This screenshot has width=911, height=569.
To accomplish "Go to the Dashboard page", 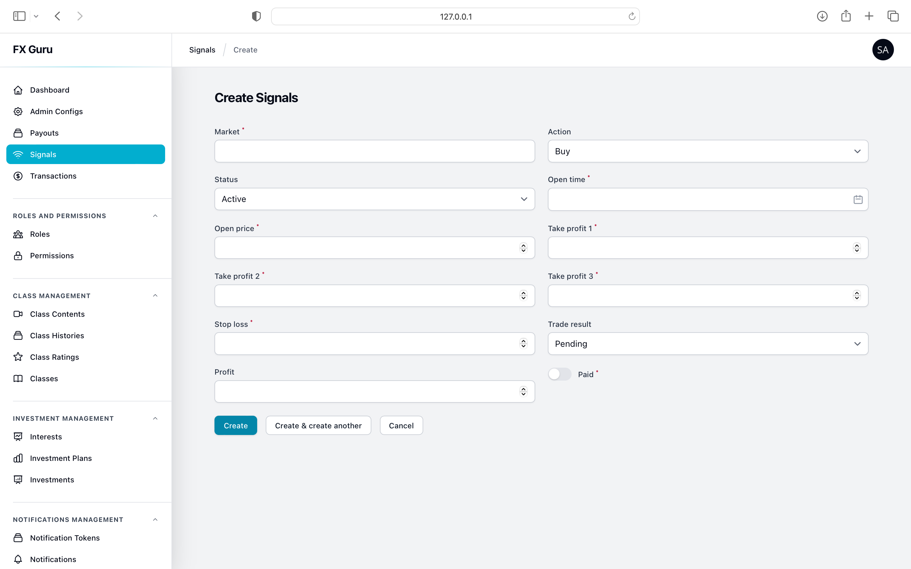I will click(49, 90).
